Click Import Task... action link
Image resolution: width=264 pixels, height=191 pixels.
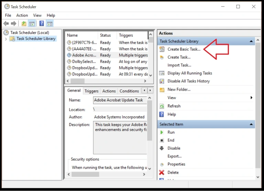tap(179, 65)
